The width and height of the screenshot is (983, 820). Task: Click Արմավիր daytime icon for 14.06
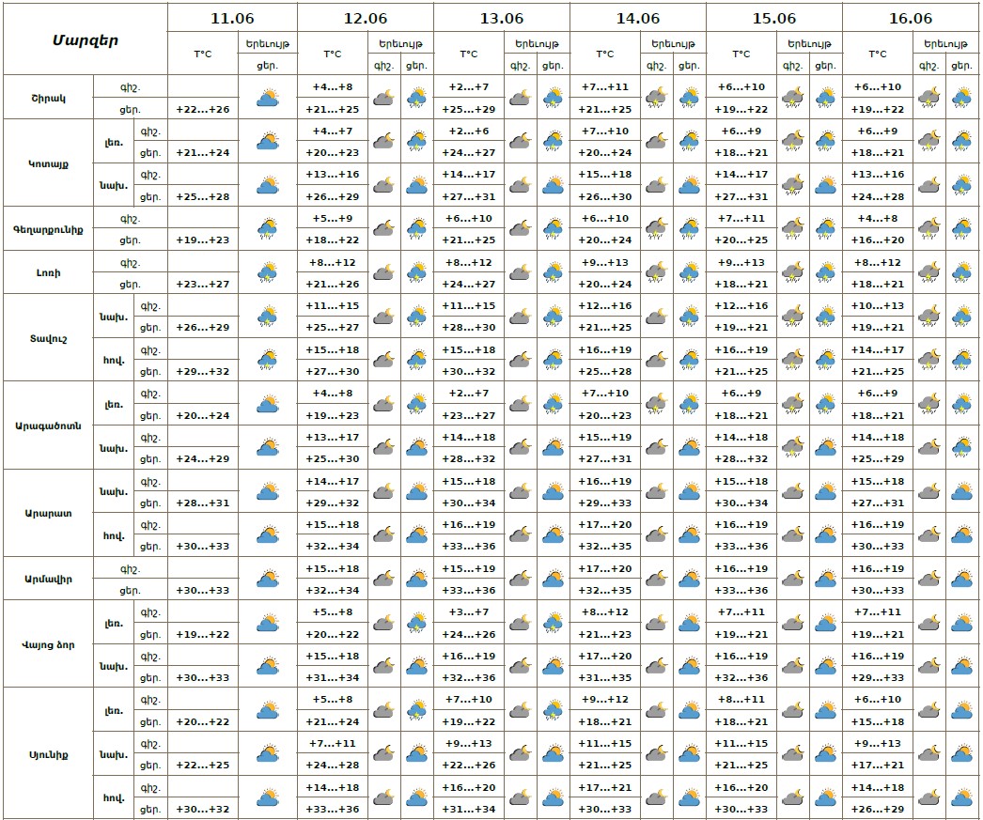click(x=689, y=579)
